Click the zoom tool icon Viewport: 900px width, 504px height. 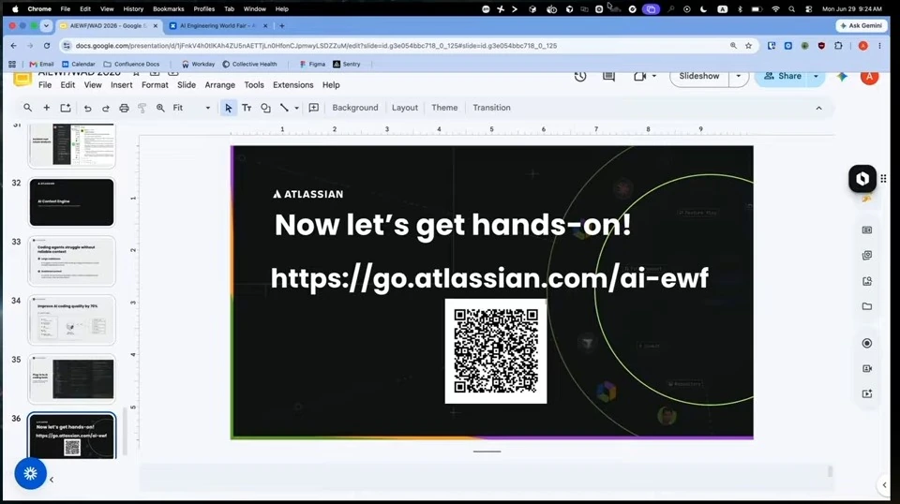click(160, 108)
